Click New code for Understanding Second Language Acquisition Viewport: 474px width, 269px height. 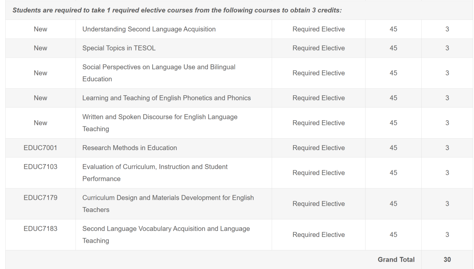tap(40, 29)
